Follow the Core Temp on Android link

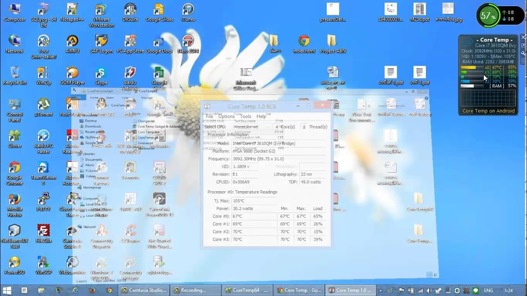click(488, 111)
